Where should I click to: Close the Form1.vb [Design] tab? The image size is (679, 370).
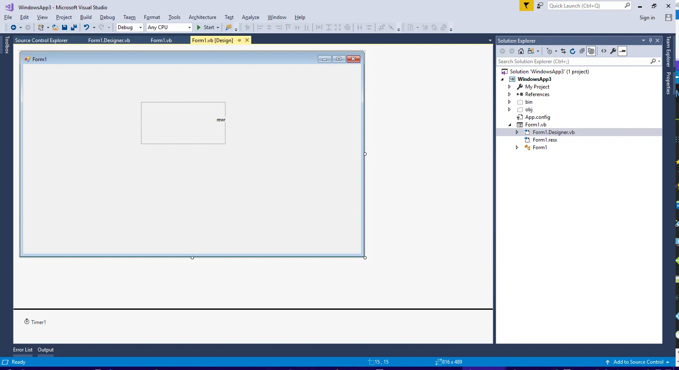[x=247, y=40]
